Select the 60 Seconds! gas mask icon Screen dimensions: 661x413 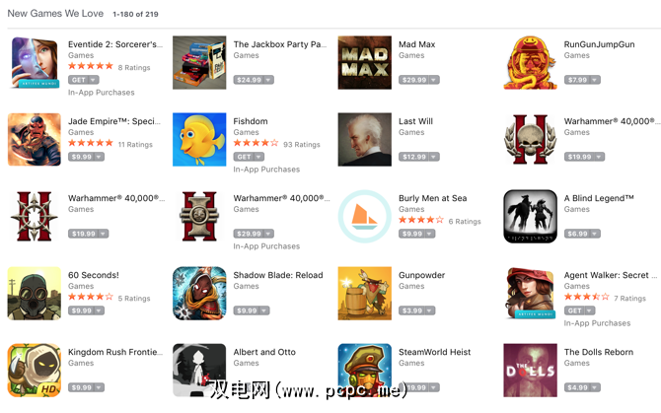(35, 294)
